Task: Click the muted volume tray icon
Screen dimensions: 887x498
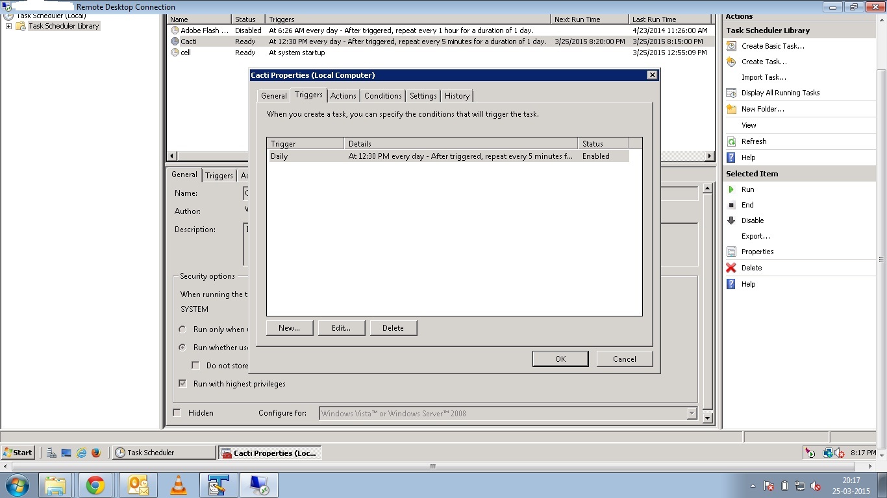Action: (816, 486)
